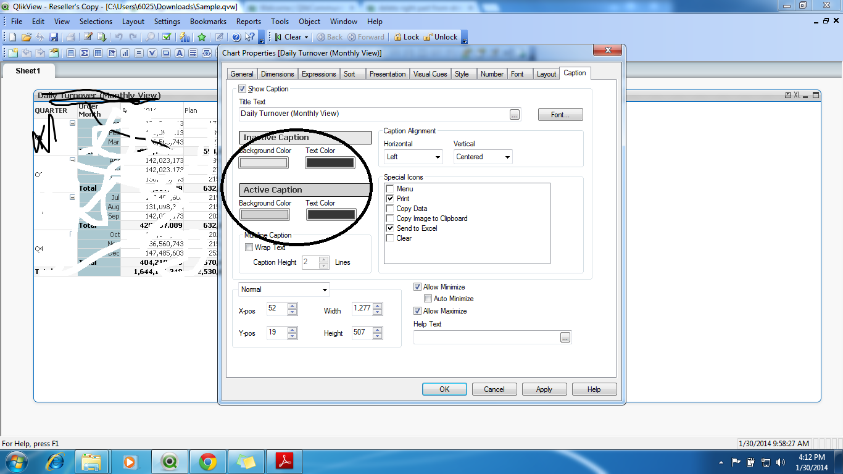Click the XL send to Excel caption icon

pyautogui.click(x=797, y=95)
